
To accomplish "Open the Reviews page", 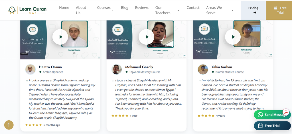I will [x=142, y=8].
